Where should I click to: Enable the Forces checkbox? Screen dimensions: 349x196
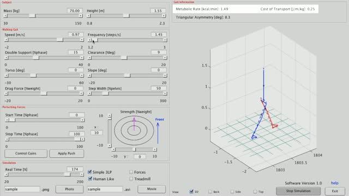[x=131, y=172]
